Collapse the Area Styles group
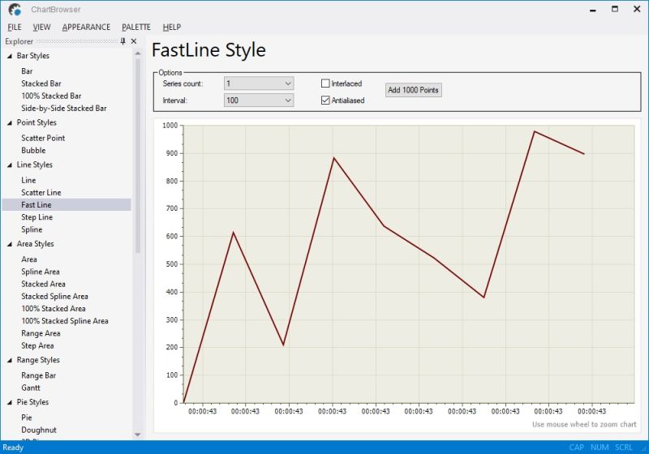The height and width of the screenshot is (454, 649). (10, 244)
